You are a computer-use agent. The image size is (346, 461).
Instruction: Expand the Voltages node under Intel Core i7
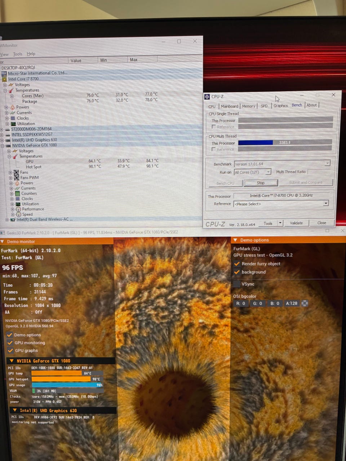coord(5,85)
